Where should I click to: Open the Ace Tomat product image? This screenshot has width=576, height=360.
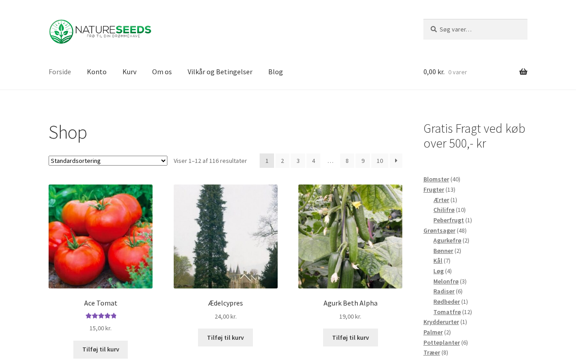(x=101, y=236)
